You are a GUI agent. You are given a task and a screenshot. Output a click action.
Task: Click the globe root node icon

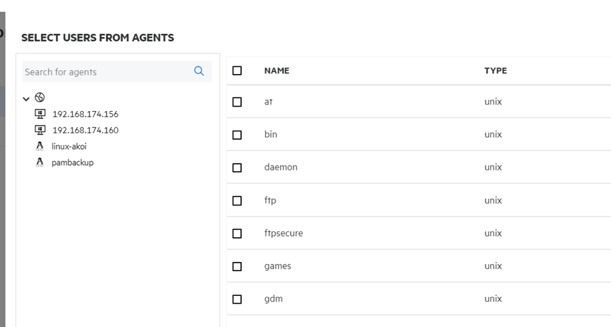40,98
